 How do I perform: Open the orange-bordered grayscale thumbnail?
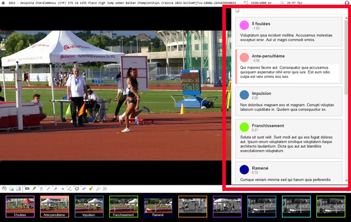pos(192,207)
